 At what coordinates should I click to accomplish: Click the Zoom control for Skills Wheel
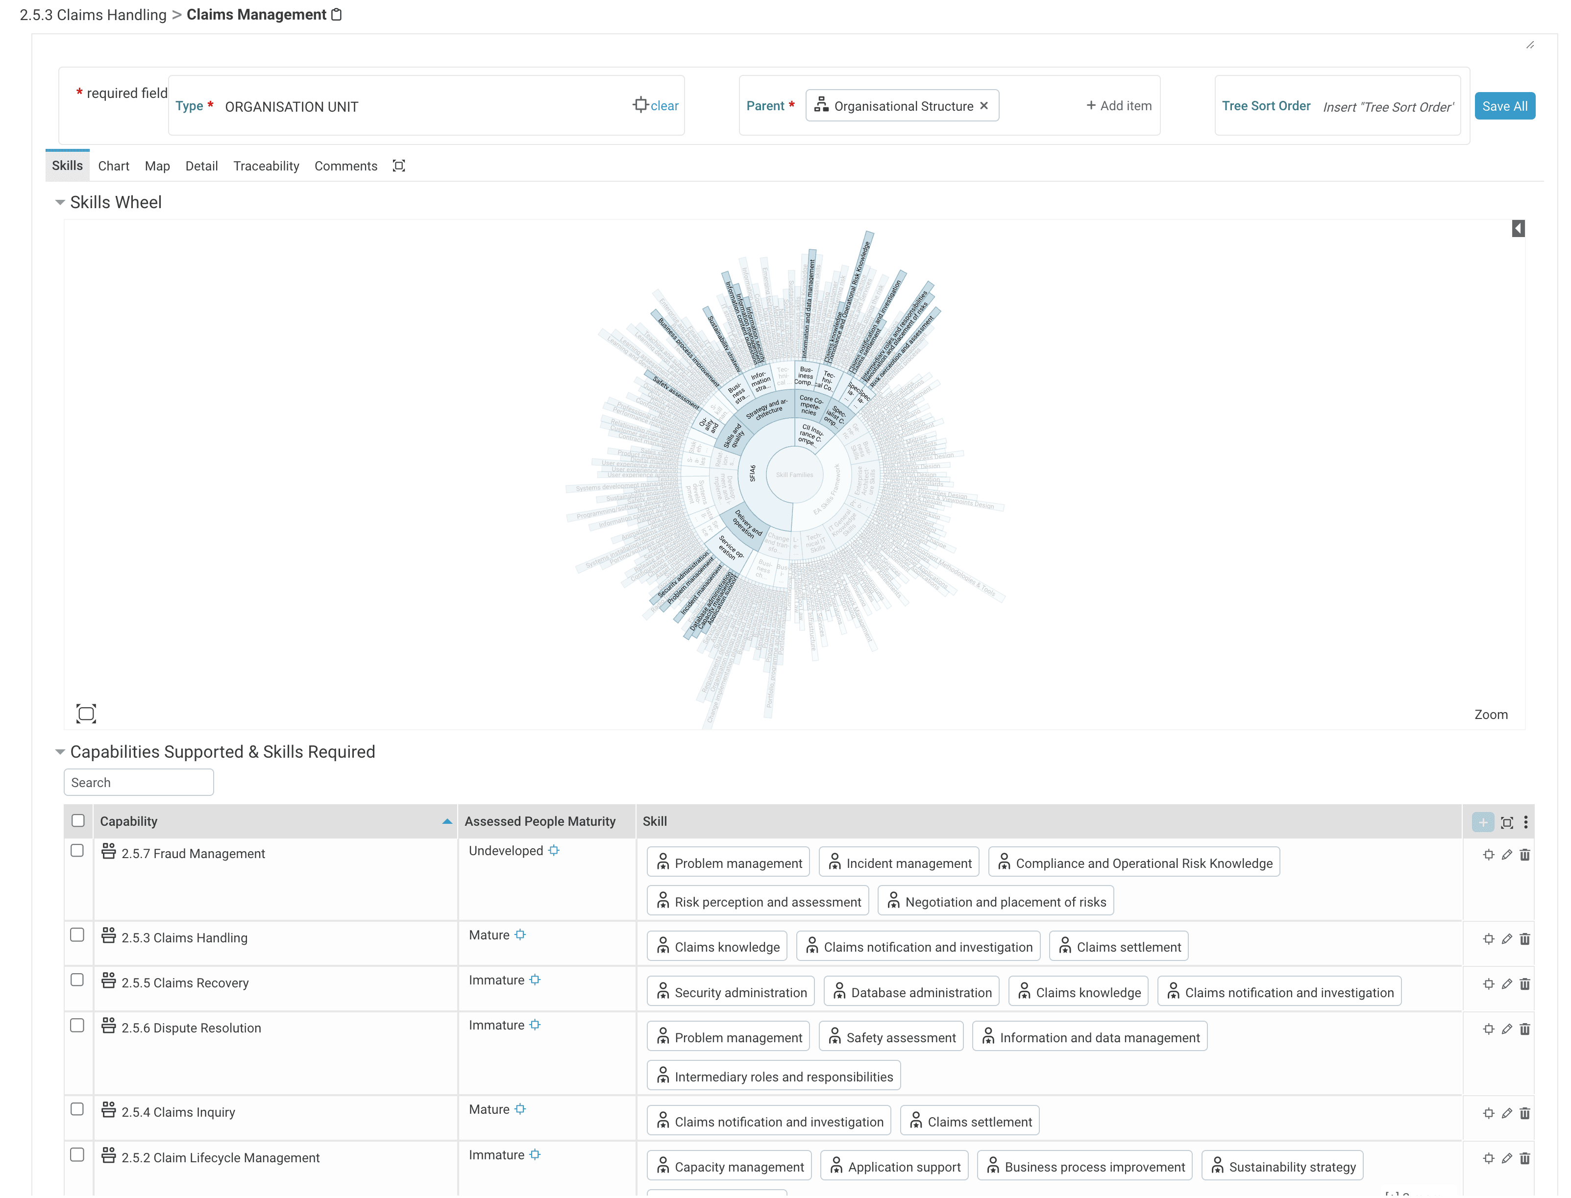click(x=1493, y=714)
